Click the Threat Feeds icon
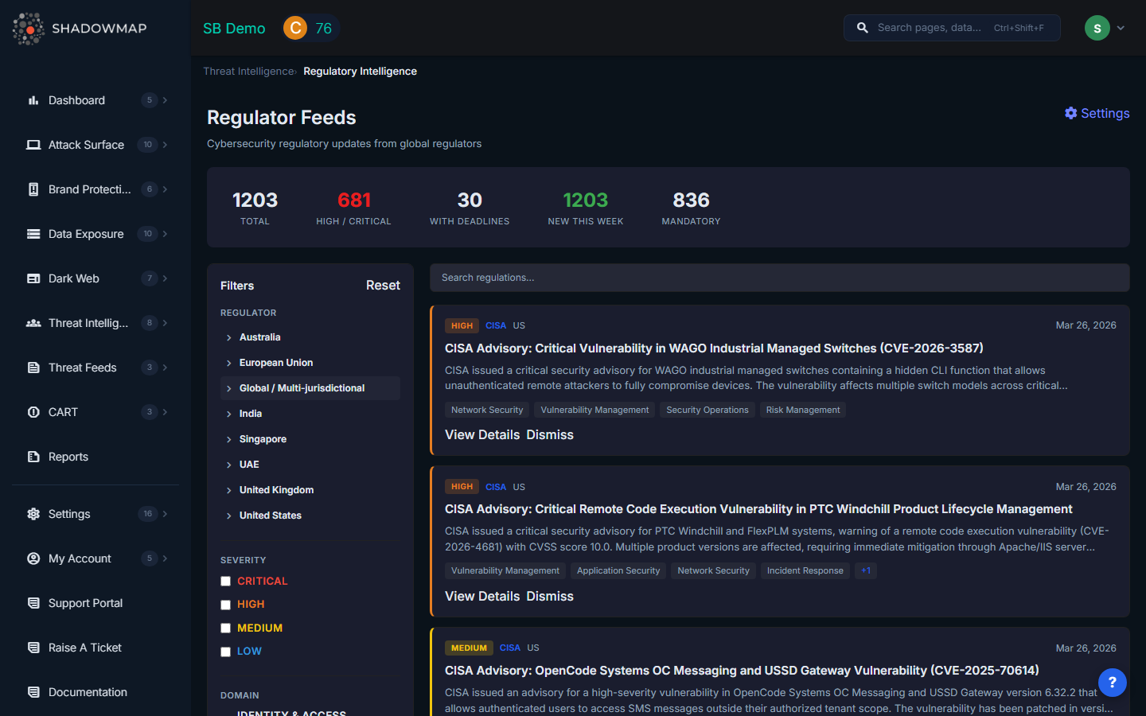Image resolution: width=1146 pixels, height=716 pixels. [x=33, y=368]
